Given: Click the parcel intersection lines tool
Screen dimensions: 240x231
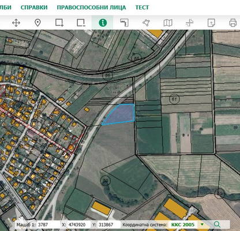Looking at the screenshot, I should pyautogui.click(x=190, y=23).
